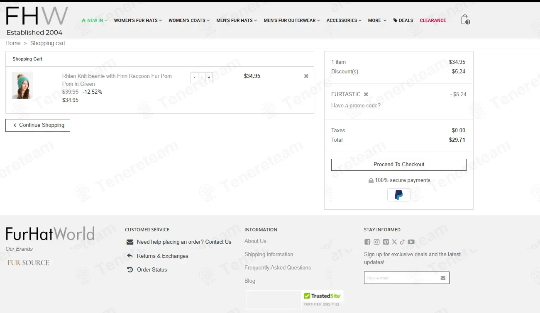
Task: Click the -12.52% discount label
Action: coord(92,92)
